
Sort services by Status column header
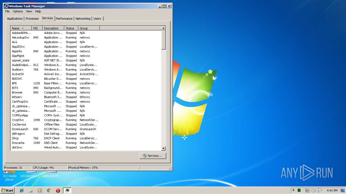[x=71, y=28]
